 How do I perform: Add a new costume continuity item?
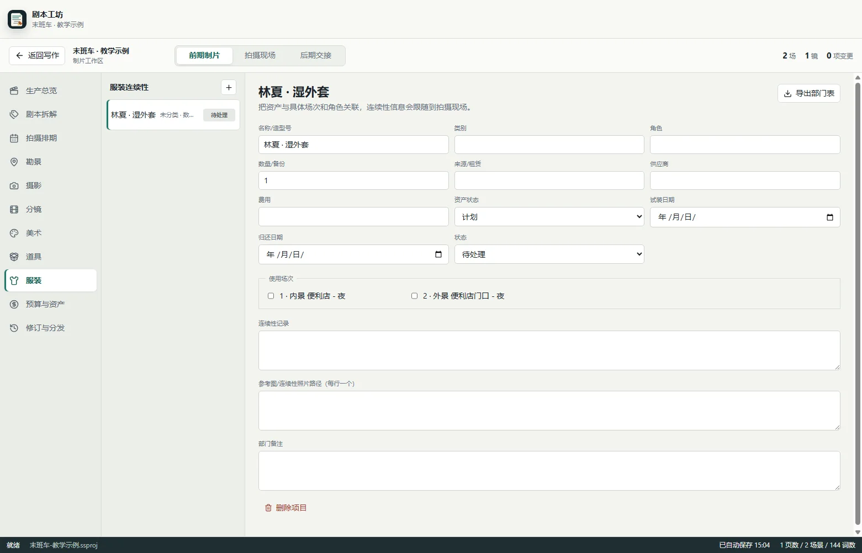(229, 87)
